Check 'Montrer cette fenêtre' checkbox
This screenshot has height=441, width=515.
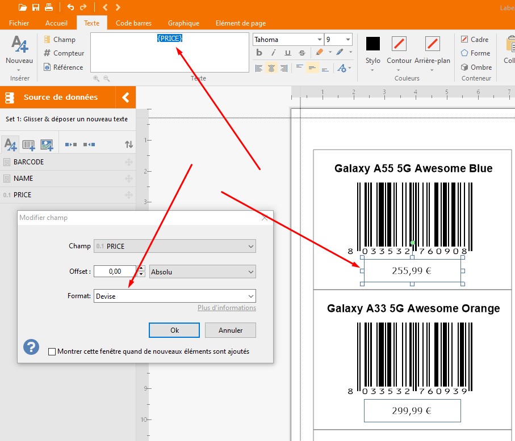[x=52, y=351]
